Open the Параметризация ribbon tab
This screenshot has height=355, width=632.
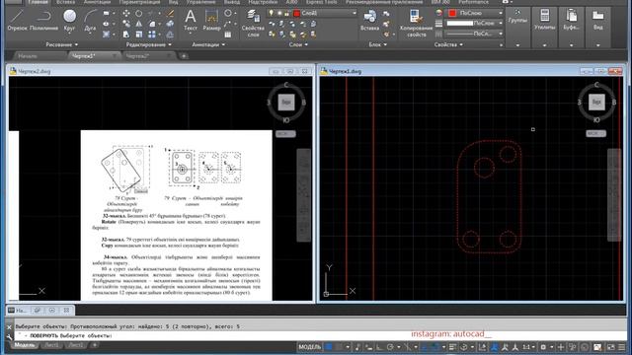click(x=139, y=2)
